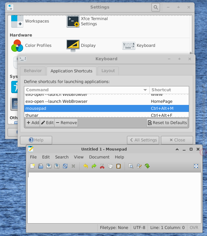
Task: Click the Fullscreen icon in Mousepad toolbar
Action: tap(196, 166)
